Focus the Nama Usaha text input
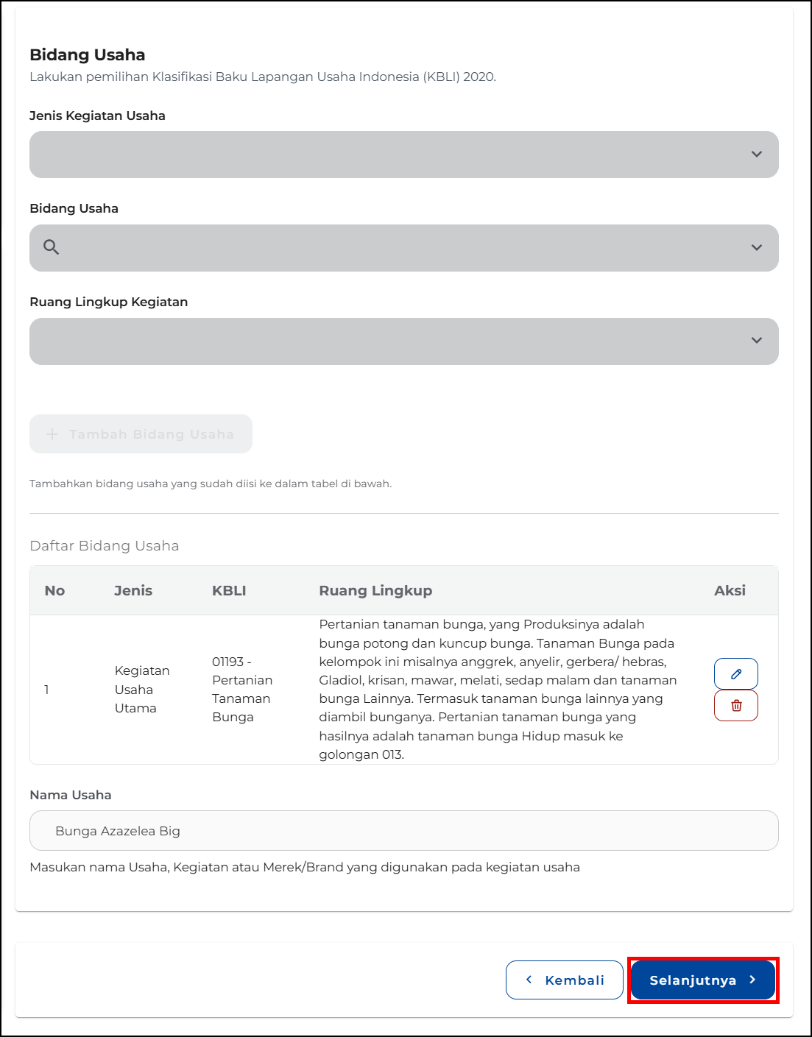Image resolution: width=812 pixels, height=1037 pixels. pos(403,831)
